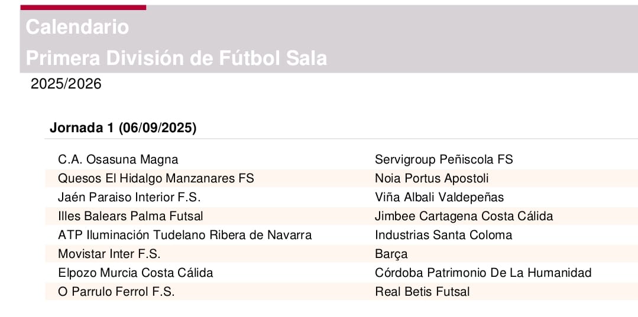Screen dimensions: 638x317
Task: Select the Primera División de Fútbol Sala title
Action: pyautogui.click(x=176, y=58)
